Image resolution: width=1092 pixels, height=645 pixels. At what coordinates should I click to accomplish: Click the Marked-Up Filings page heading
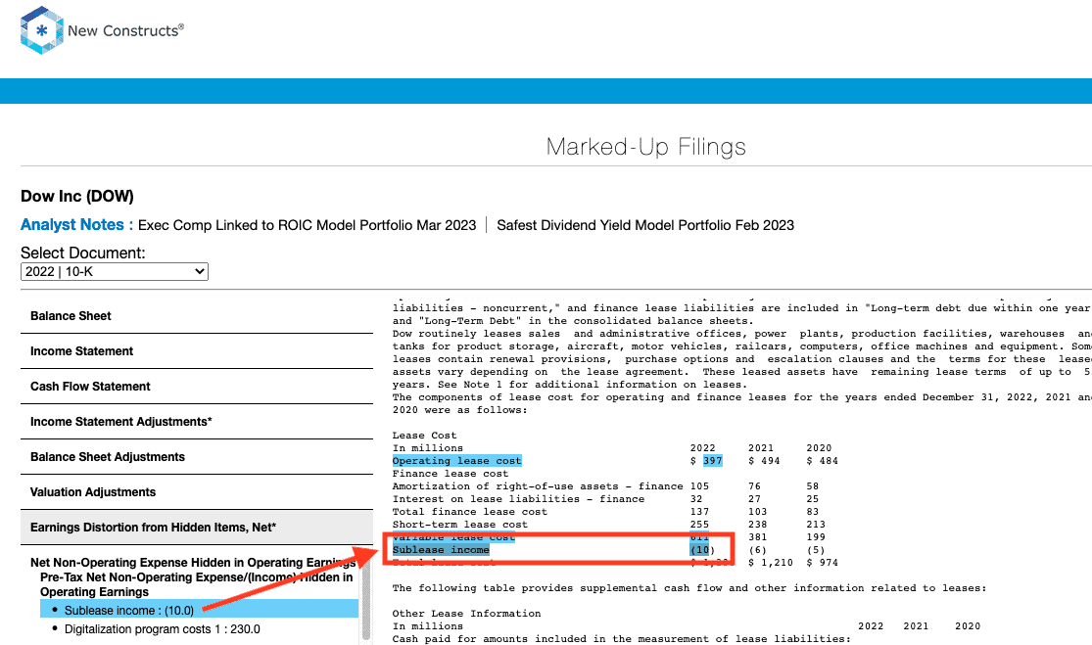645,147
